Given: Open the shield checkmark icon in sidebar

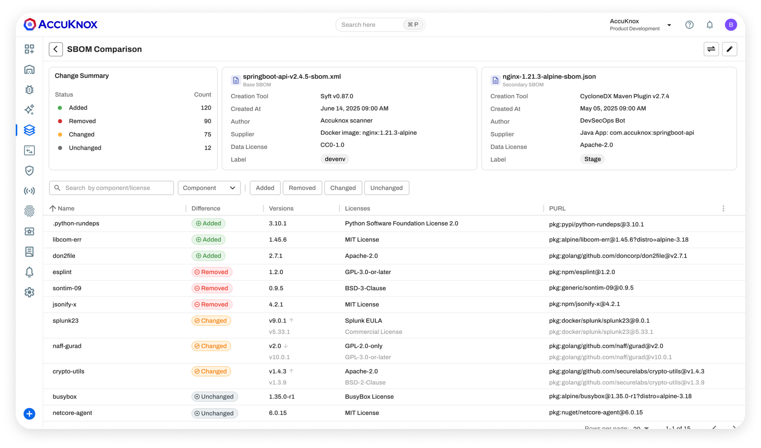Looking at the screenshot, I should click(x=29, y=170).
